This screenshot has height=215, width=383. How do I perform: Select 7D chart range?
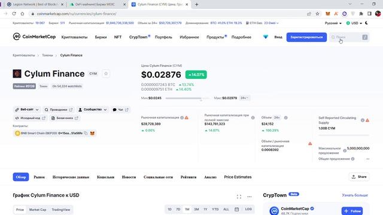[x=178, y=209]
